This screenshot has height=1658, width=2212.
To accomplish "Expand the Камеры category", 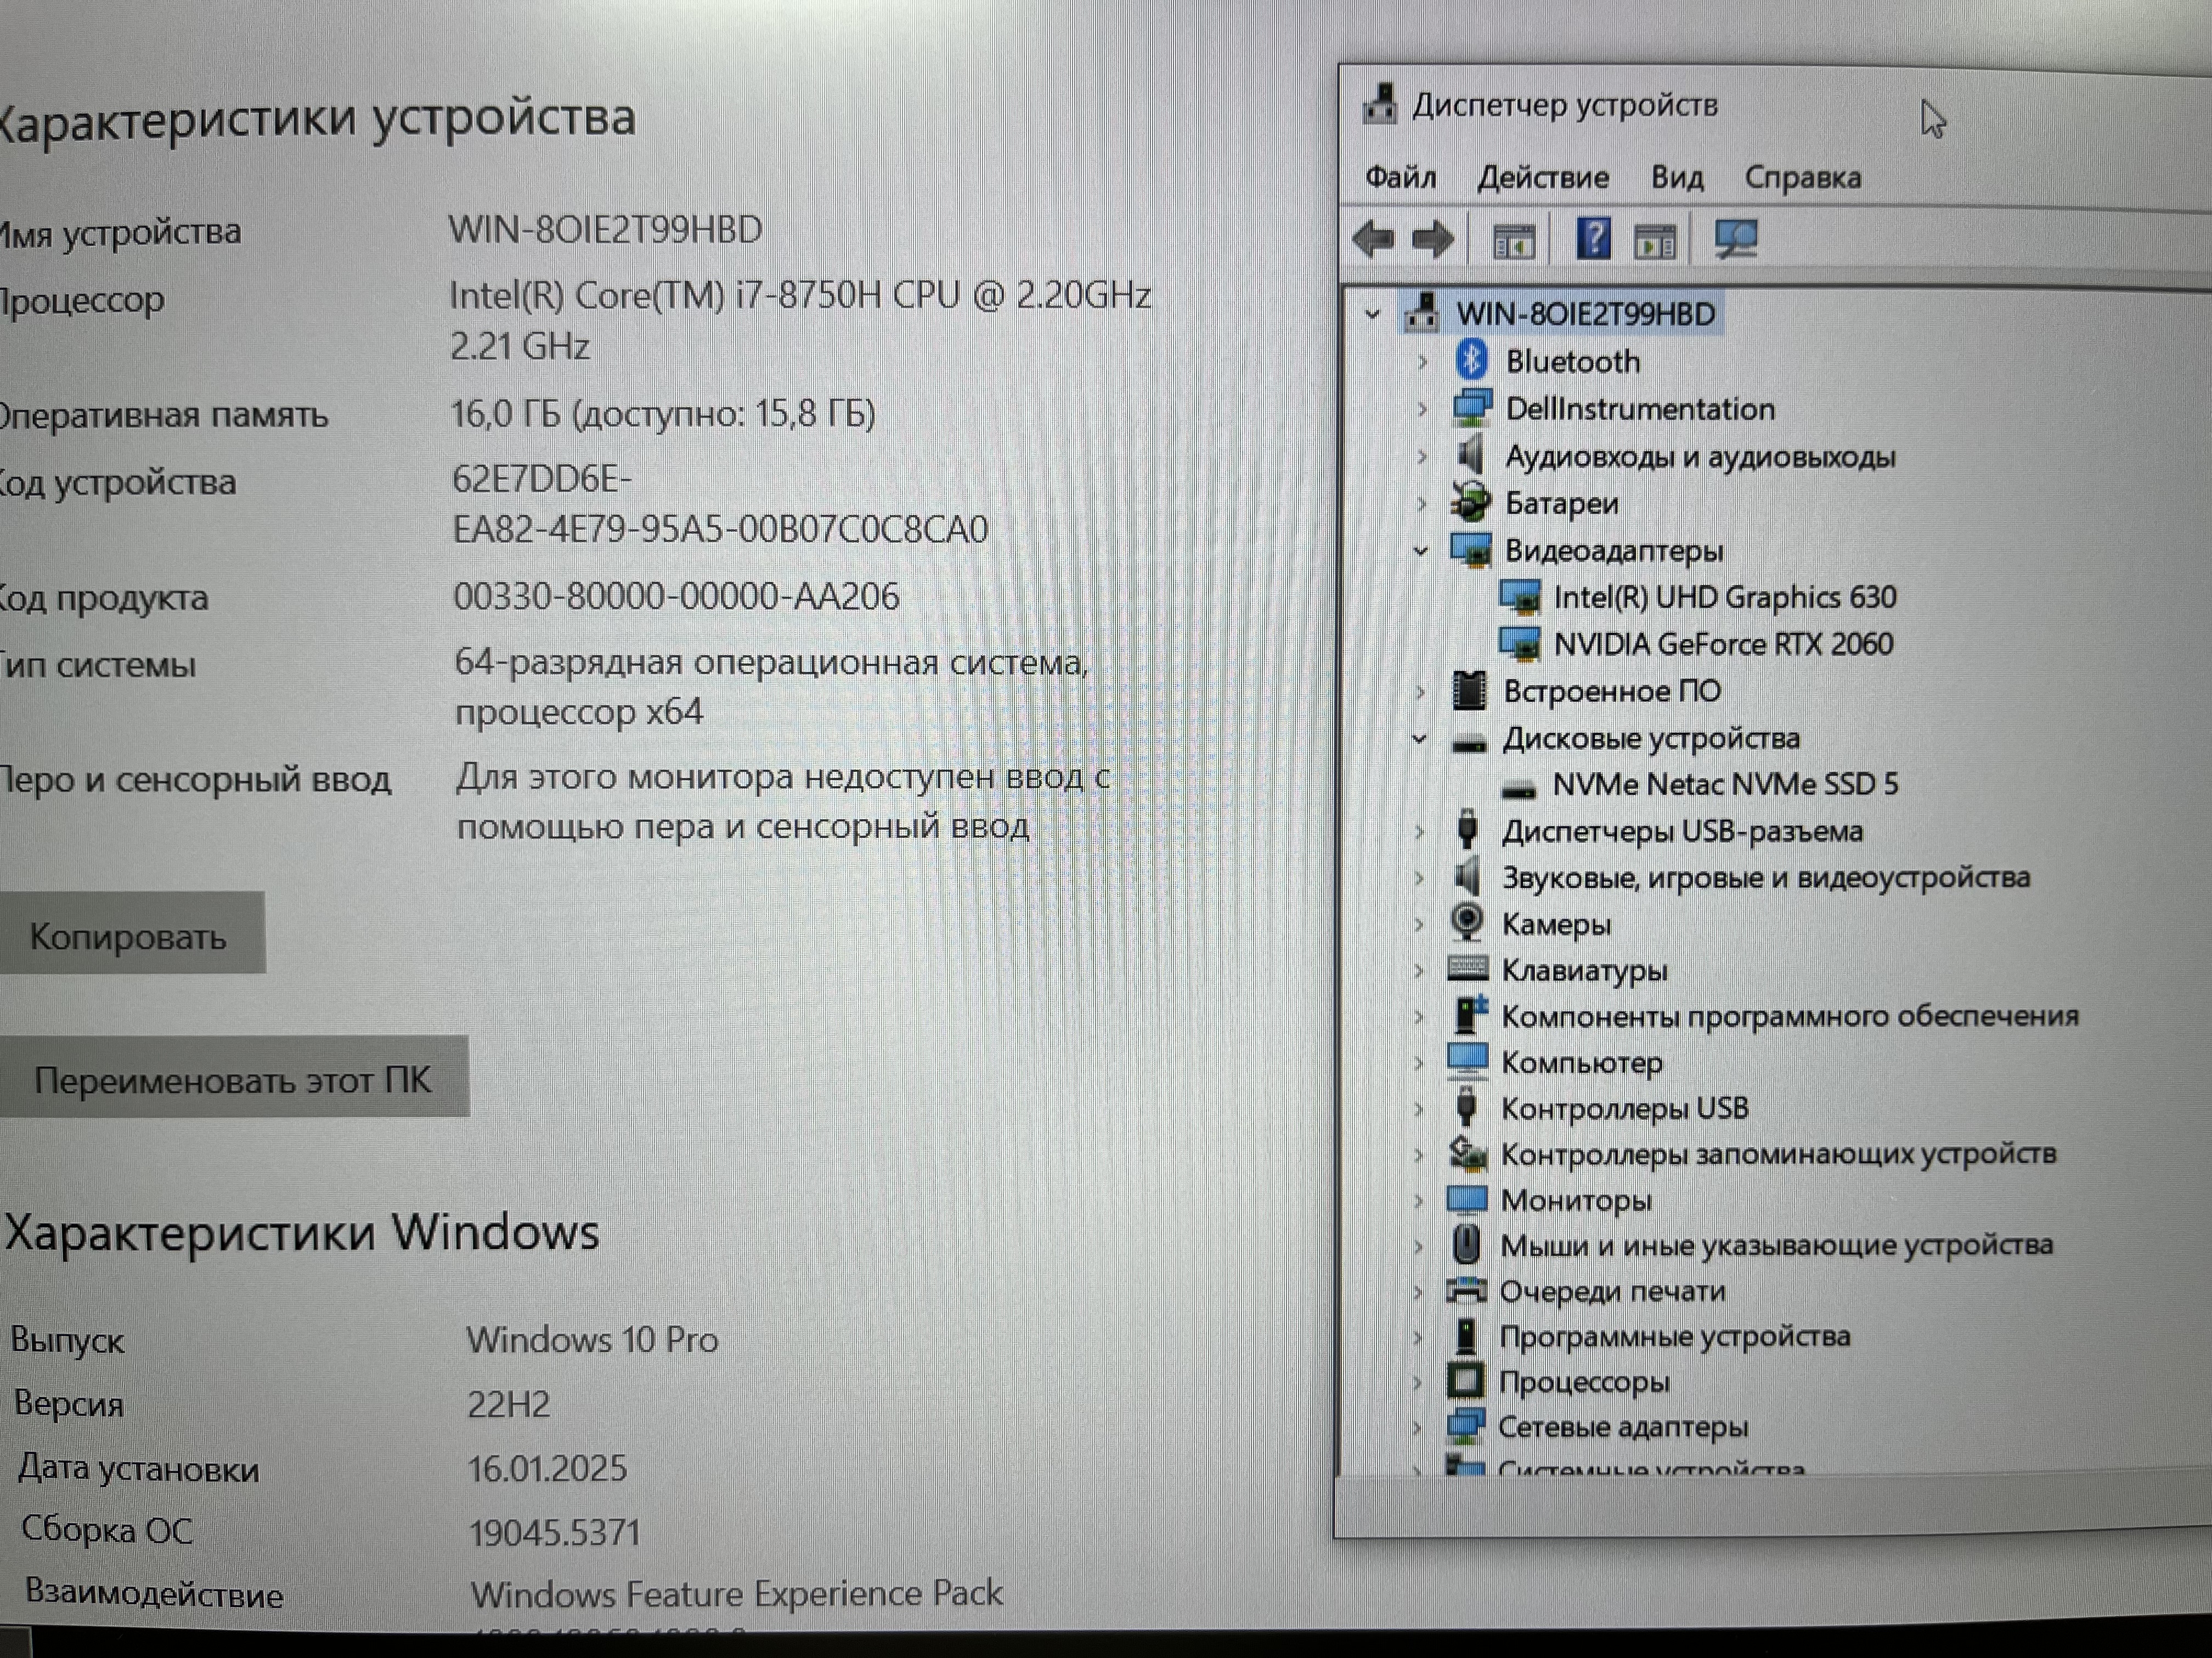I will click(x=1418, y=924).
